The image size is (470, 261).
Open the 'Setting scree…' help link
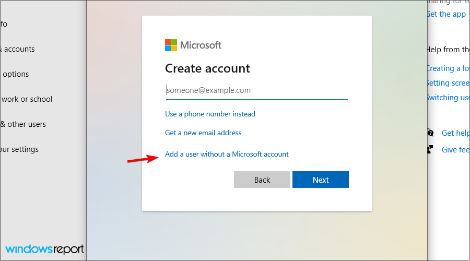449,83
